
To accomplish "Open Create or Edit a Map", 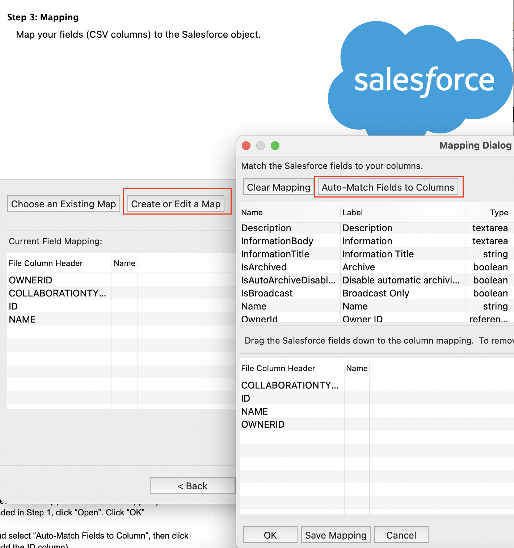I will pos(176,204).
